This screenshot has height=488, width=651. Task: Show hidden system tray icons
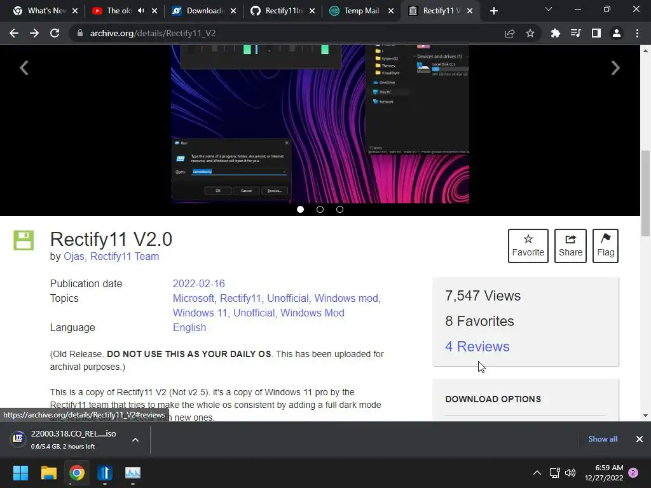pyautogui.click(x=537, y=473)
